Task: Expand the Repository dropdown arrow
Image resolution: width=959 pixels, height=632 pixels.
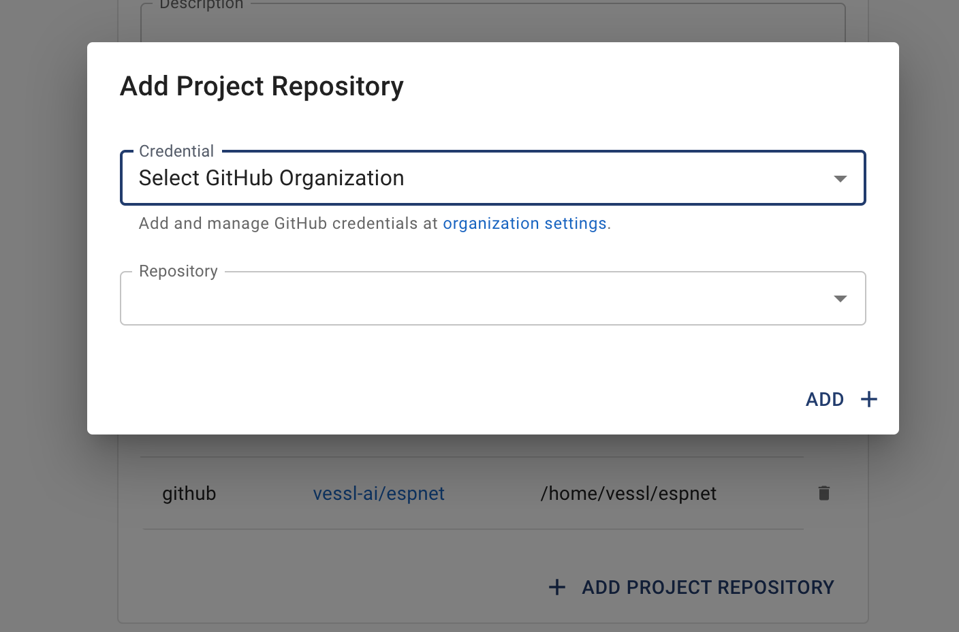Action: tap(840, 298)
